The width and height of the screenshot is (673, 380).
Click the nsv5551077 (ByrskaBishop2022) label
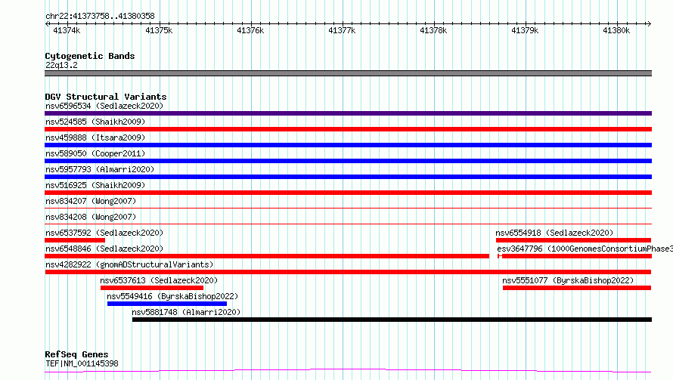[568, 280]
